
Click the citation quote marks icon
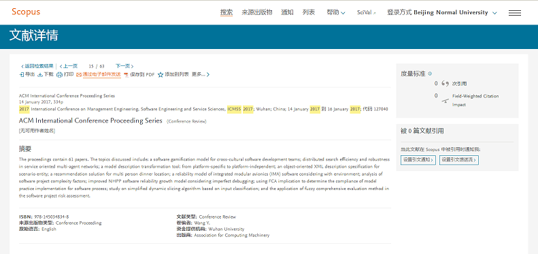tap(445, 84)
